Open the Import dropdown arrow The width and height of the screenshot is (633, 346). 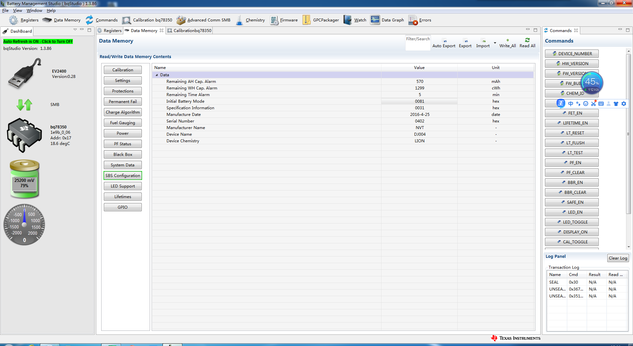[x=495, y=43]
